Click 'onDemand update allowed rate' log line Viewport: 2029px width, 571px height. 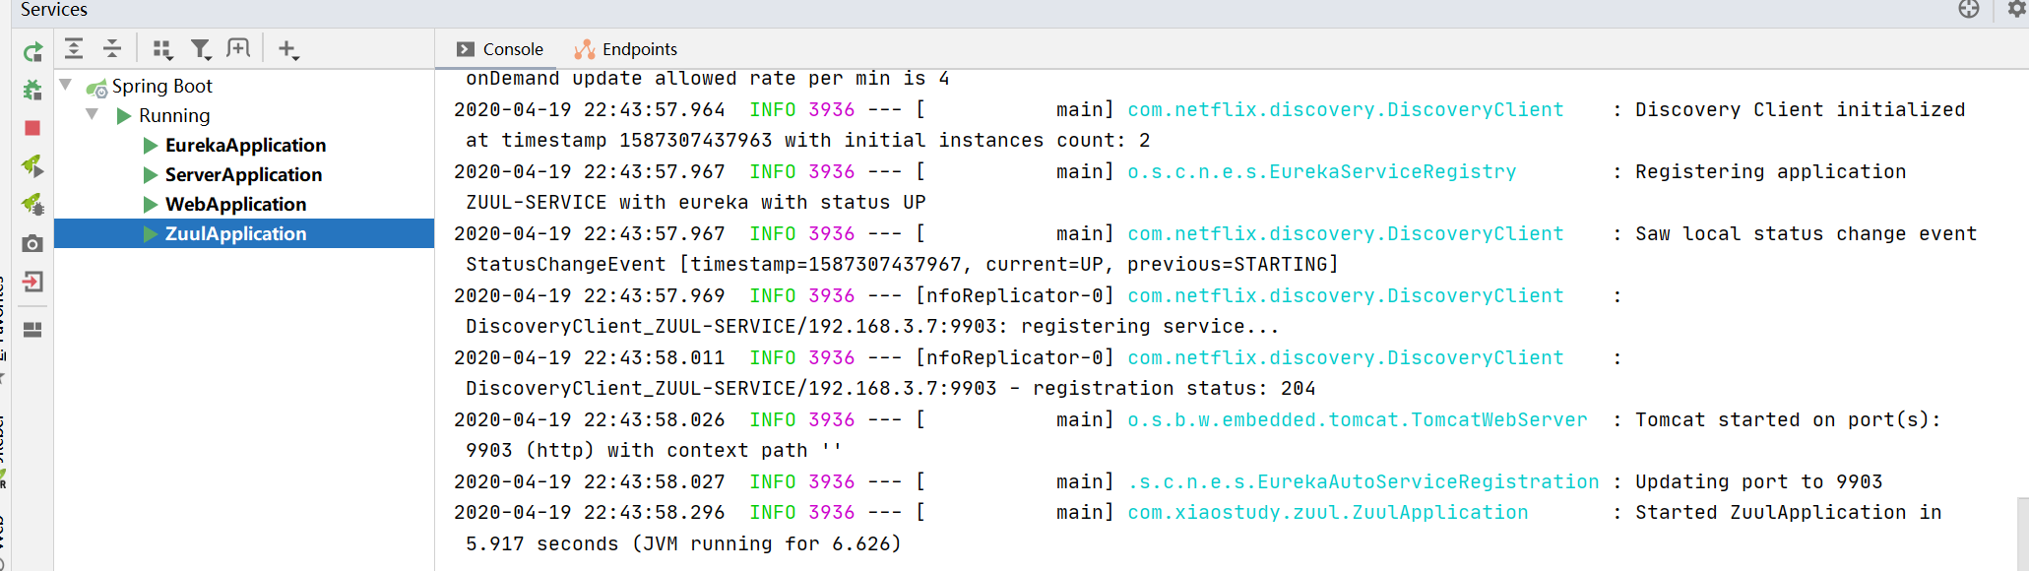(x=707, y=78)
